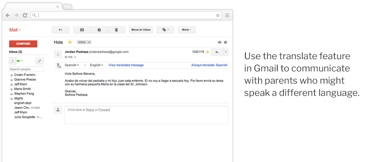365x162 pixels.
Task: Open the Labels dropdown in toolbar
Action: tap(165, 29)
